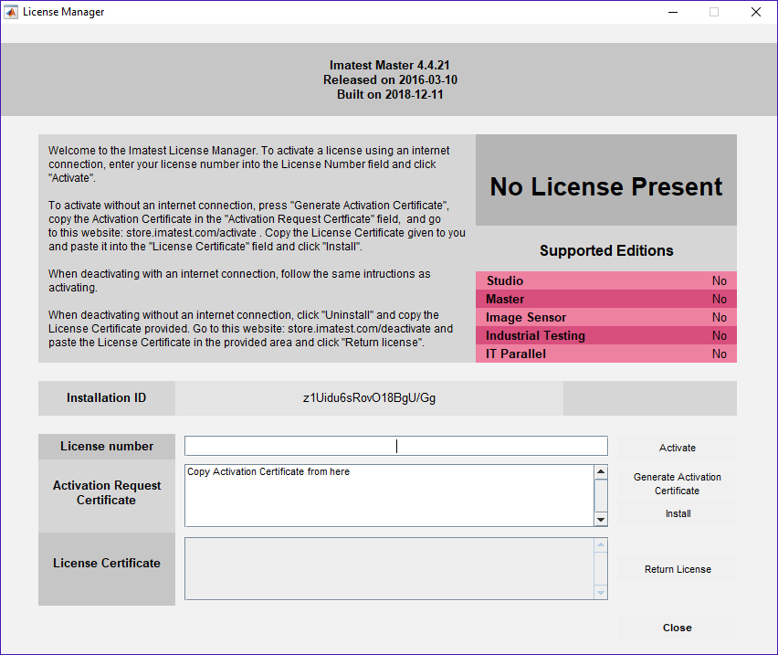
Task: Click inside the License Certificate text area
Action: tap(390, 568)
